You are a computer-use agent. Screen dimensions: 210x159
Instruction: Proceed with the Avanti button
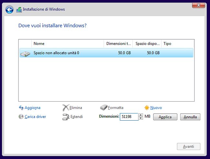tap(189, 146)
